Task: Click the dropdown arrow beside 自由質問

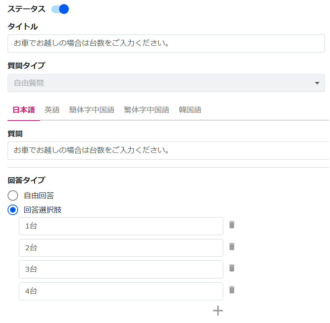Action: [317, 83]
